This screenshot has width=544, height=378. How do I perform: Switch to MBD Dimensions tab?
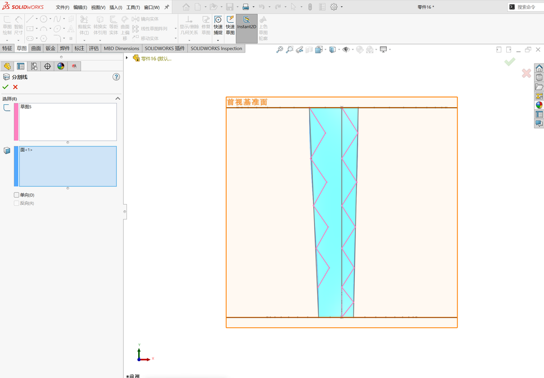pos(122,48)
